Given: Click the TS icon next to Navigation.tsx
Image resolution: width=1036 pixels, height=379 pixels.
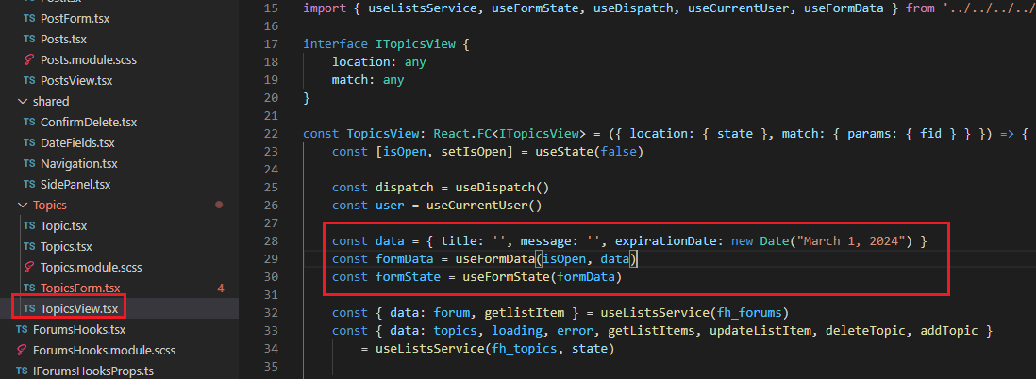Looking at the screenshot, I should click(x=28, y=164).
